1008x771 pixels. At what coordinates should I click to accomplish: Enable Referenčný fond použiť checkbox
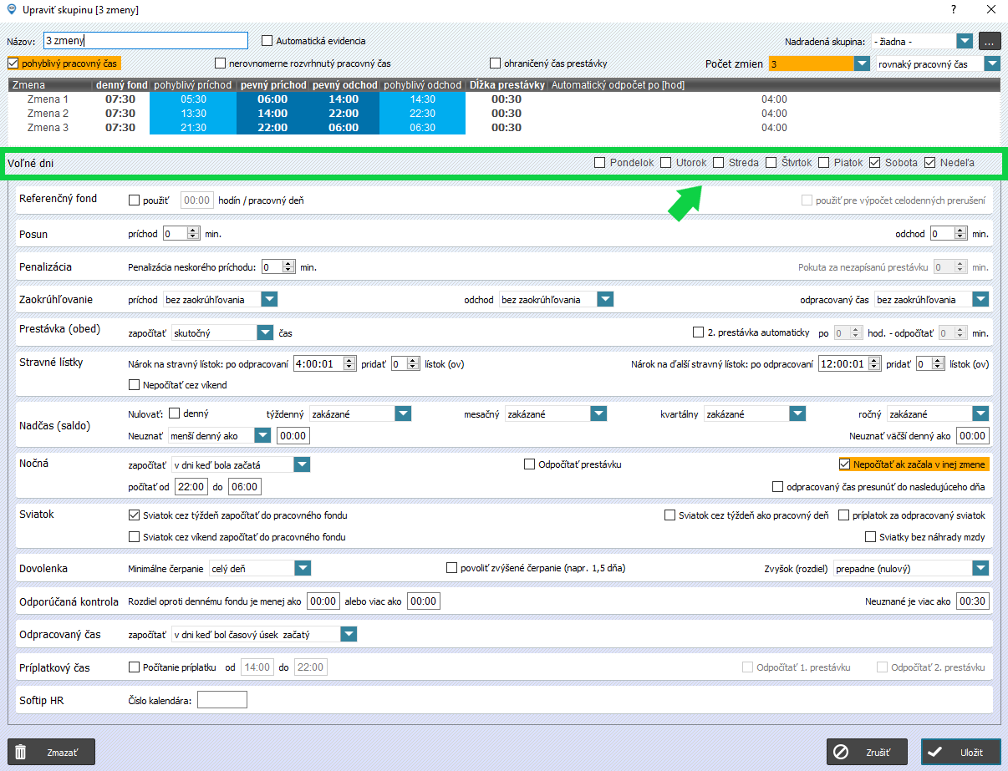(134, 200)
